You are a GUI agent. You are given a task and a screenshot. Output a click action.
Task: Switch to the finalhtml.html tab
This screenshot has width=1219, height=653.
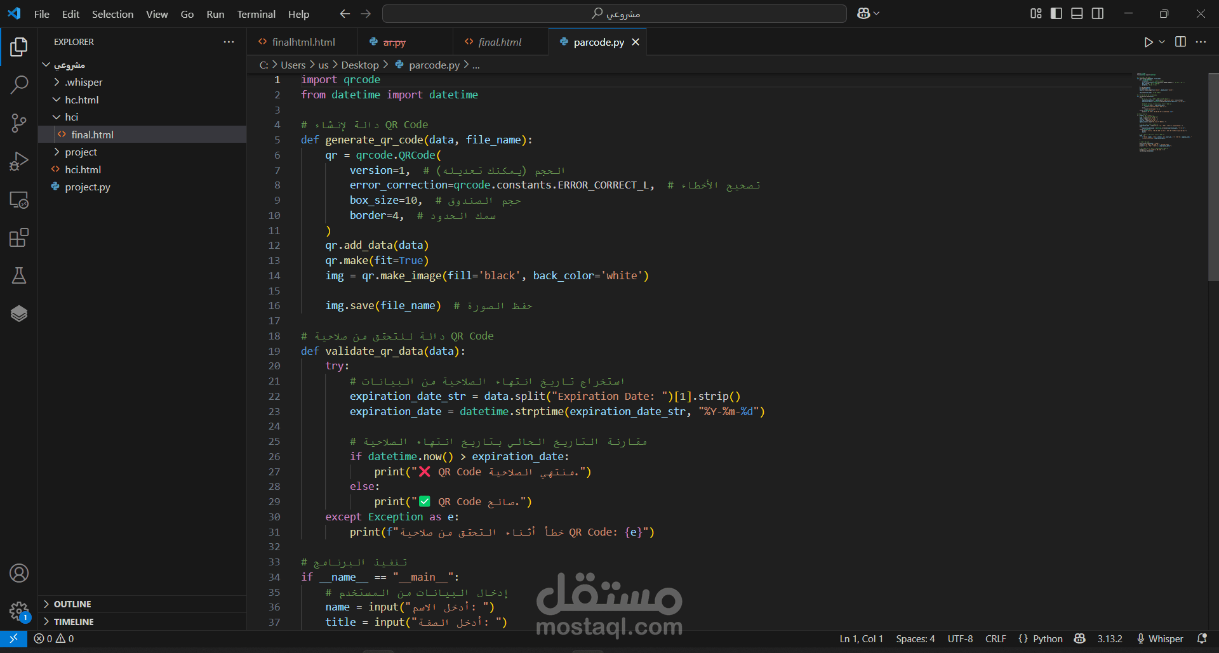(x=302, y=42)
